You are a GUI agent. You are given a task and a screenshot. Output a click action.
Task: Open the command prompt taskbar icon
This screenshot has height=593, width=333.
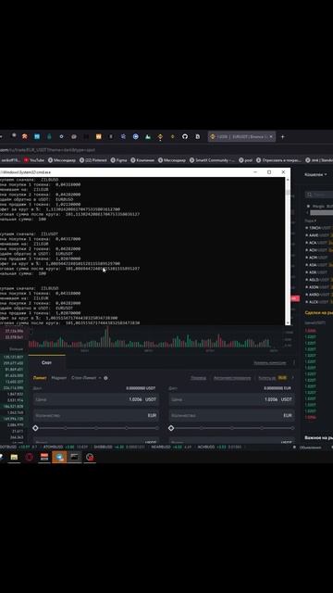(75, 457)
